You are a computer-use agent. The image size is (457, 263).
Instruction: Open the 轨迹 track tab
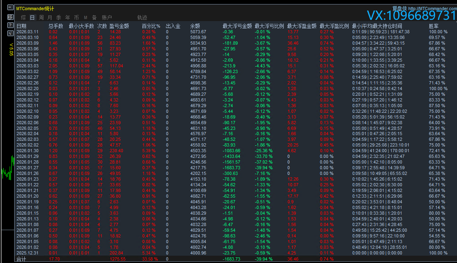[x=142, y=17]
